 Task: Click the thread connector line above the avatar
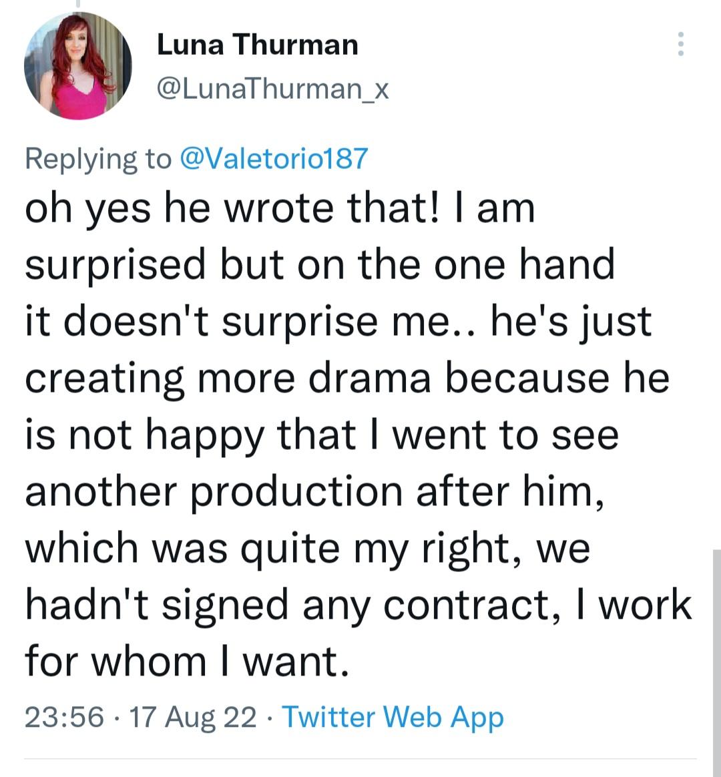pos(78,4)
